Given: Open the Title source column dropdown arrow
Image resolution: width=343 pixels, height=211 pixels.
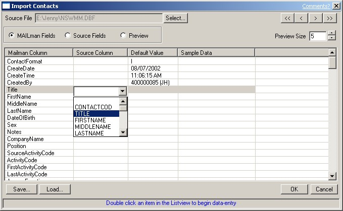Looking at the screenshot, I should pos(122,91).
